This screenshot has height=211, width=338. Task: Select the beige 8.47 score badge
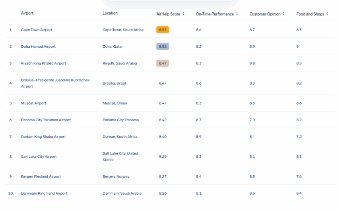coord(163,63)
